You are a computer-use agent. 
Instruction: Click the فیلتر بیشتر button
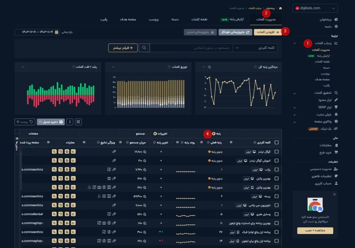click(123, 48)
